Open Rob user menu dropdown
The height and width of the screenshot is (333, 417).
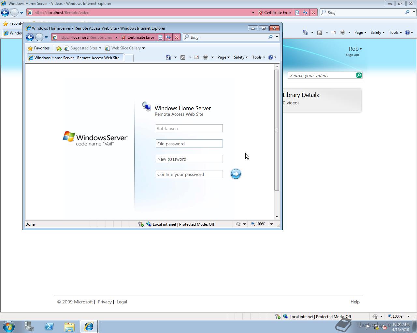pos(361,49)
